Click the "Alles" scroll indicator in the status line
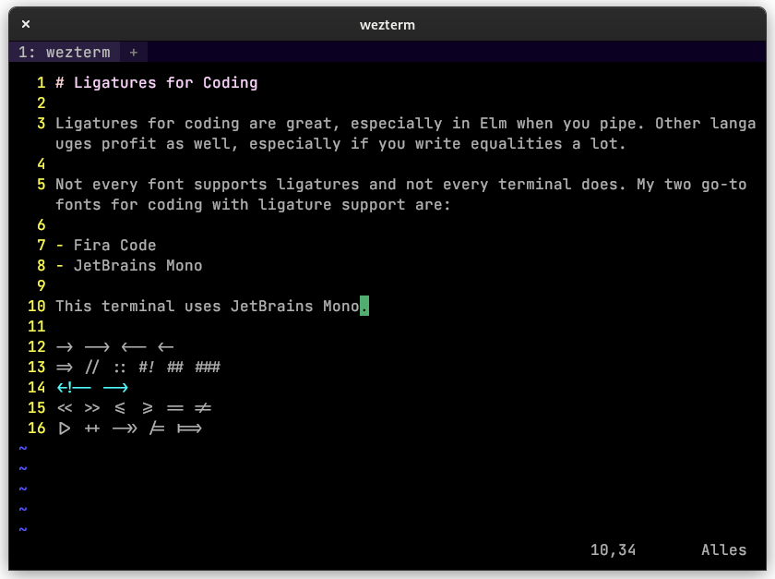775x579 pixels. pyautogui.click(x=723, y=549)
